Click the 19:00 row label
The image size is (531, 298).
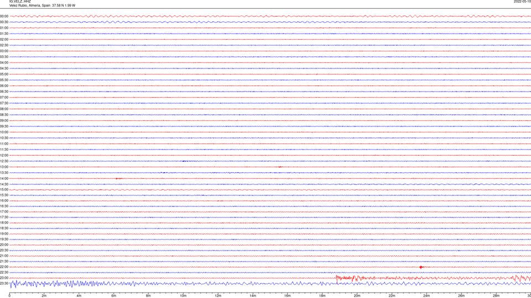tap(4, 234)
